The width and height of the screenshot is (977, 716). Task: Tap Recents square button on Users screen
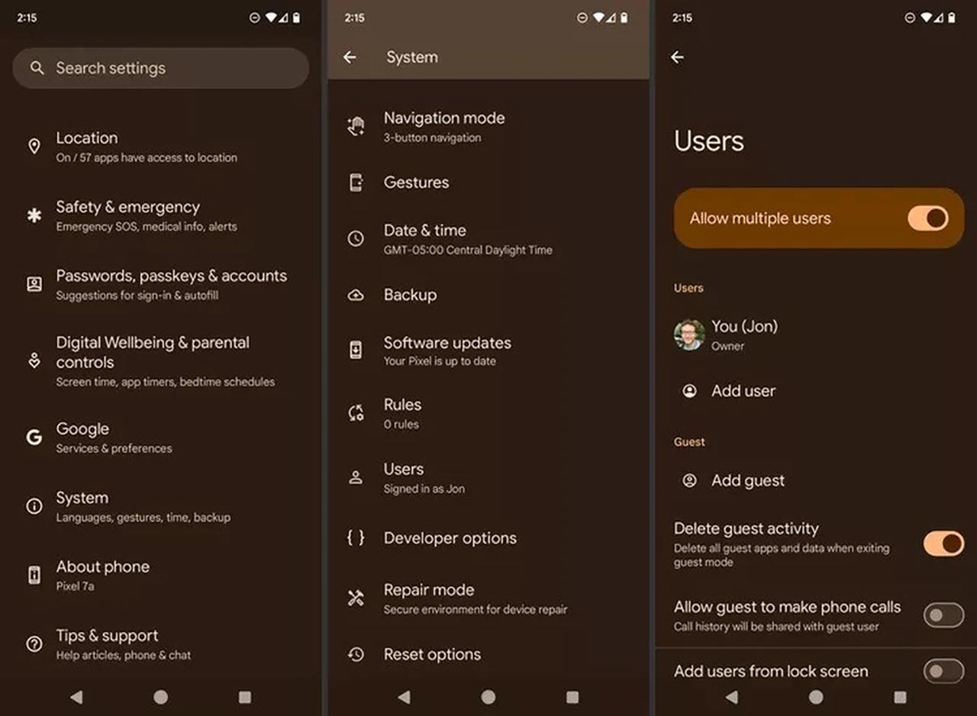900,697
